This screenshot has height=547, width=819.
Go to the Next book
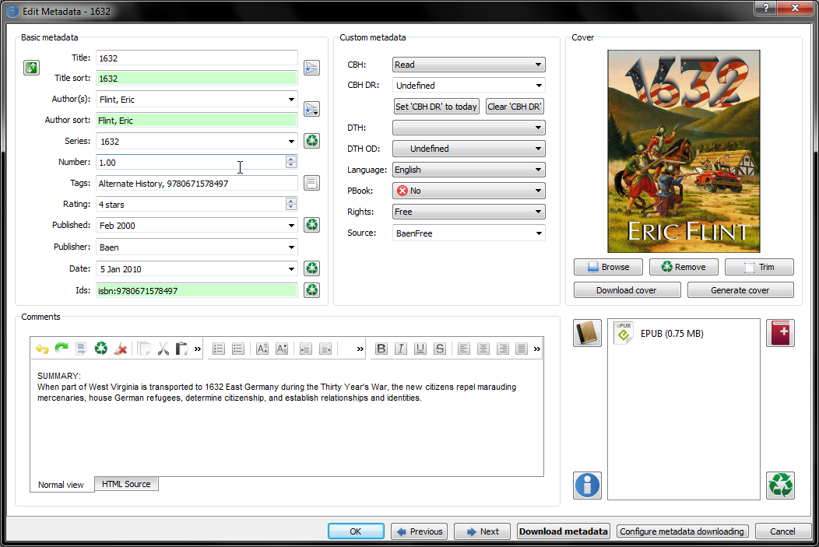click(482, 531)
